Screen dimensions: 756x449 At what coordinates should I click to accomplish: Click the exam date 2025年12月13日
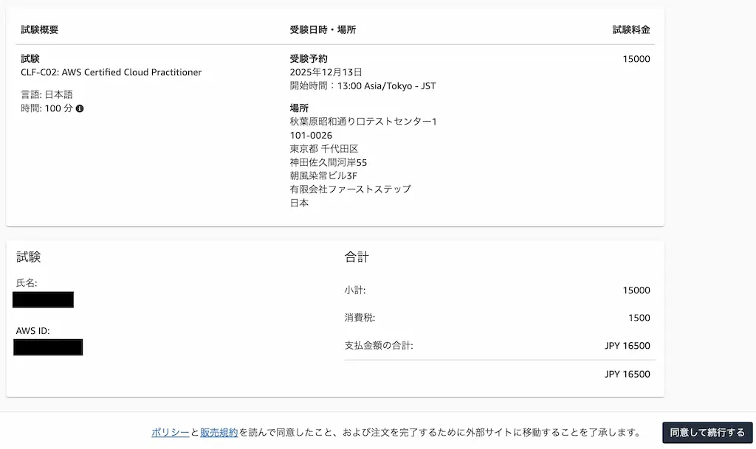[326, 72]
